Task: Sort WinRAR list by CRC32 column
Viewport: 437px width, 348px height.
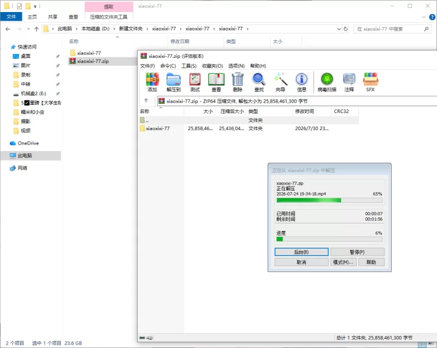Action: point(345,111)
